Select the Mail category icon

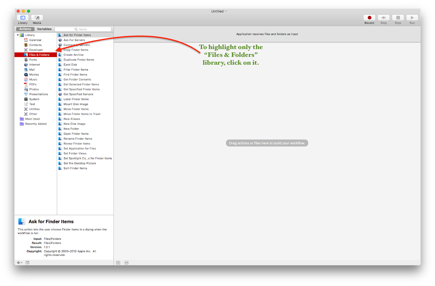click(26, 70)
